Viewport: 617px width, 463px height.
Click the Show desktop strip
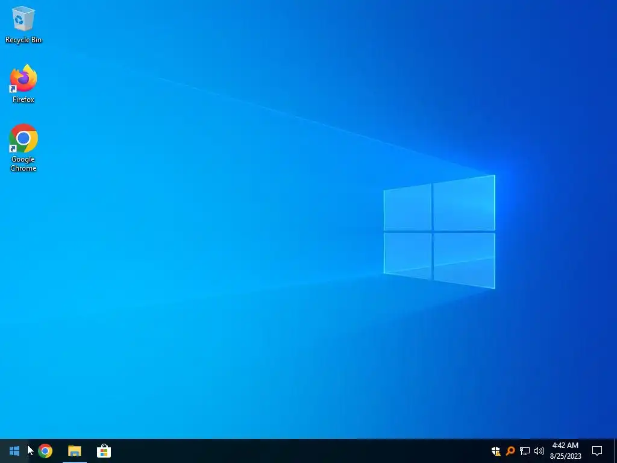pyautogui.click(x=615, y=451)
